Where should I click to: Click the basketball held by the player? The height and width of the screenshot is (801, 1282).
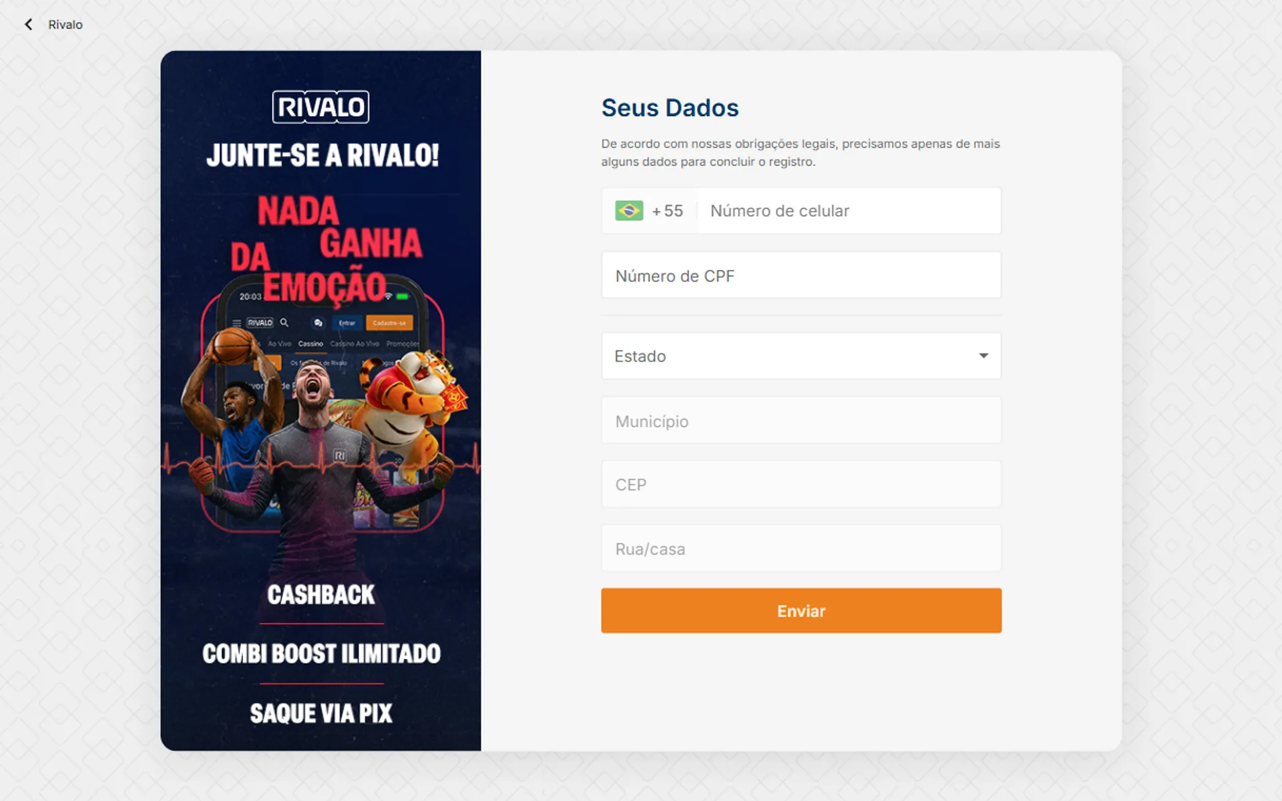(x=232, y=345)
